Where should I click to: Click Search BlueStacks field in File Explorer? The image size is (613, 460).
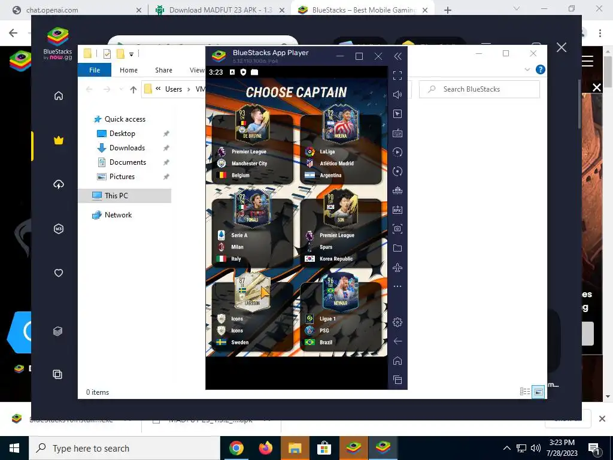coord(480,89)
